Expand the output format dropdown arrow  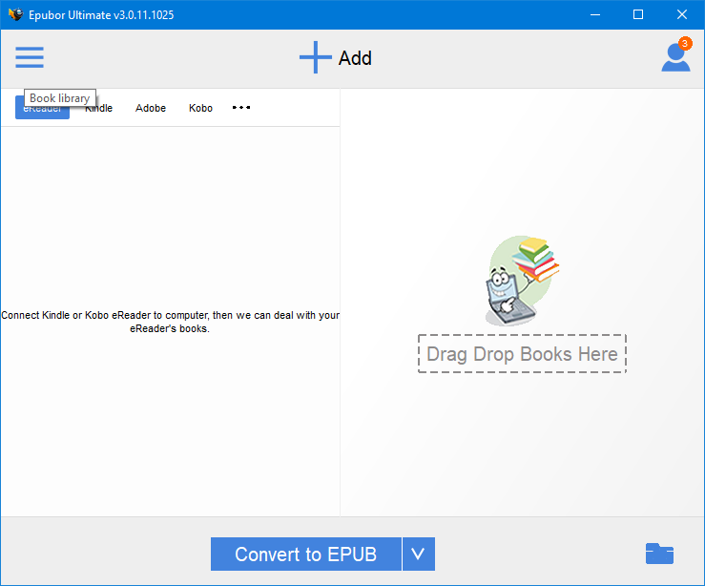click(419, 555)
